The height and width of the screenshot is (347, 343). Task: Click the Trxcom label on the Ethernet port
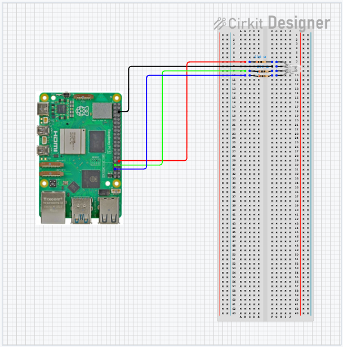click(53, 199)
